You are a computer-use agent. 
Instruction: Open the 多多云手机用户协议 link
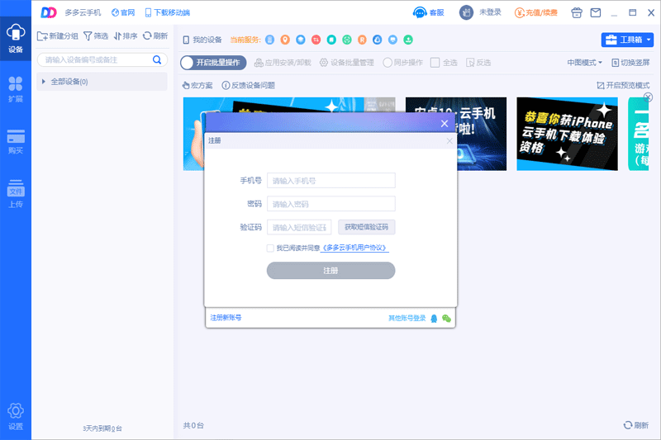pyautogui.click(x=354, y=248)
